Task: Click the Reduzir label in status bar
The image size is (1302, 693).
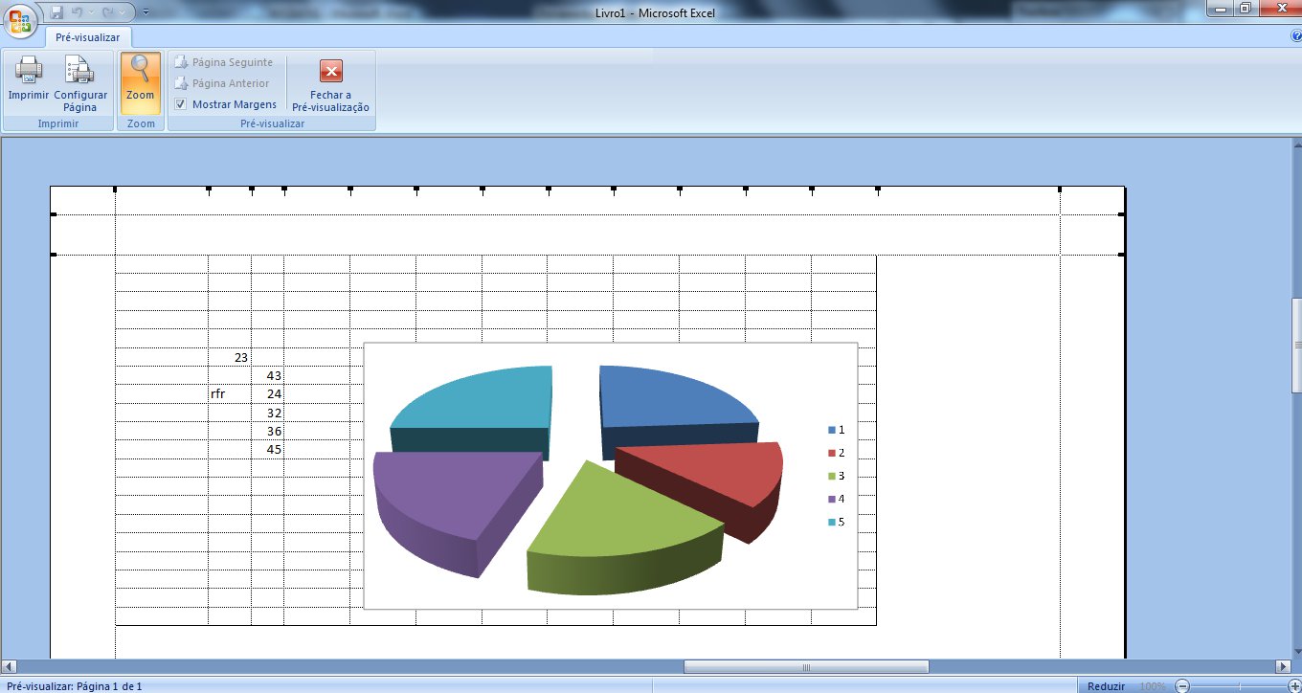Action: pyautogui.click(x=1106, y=686)
